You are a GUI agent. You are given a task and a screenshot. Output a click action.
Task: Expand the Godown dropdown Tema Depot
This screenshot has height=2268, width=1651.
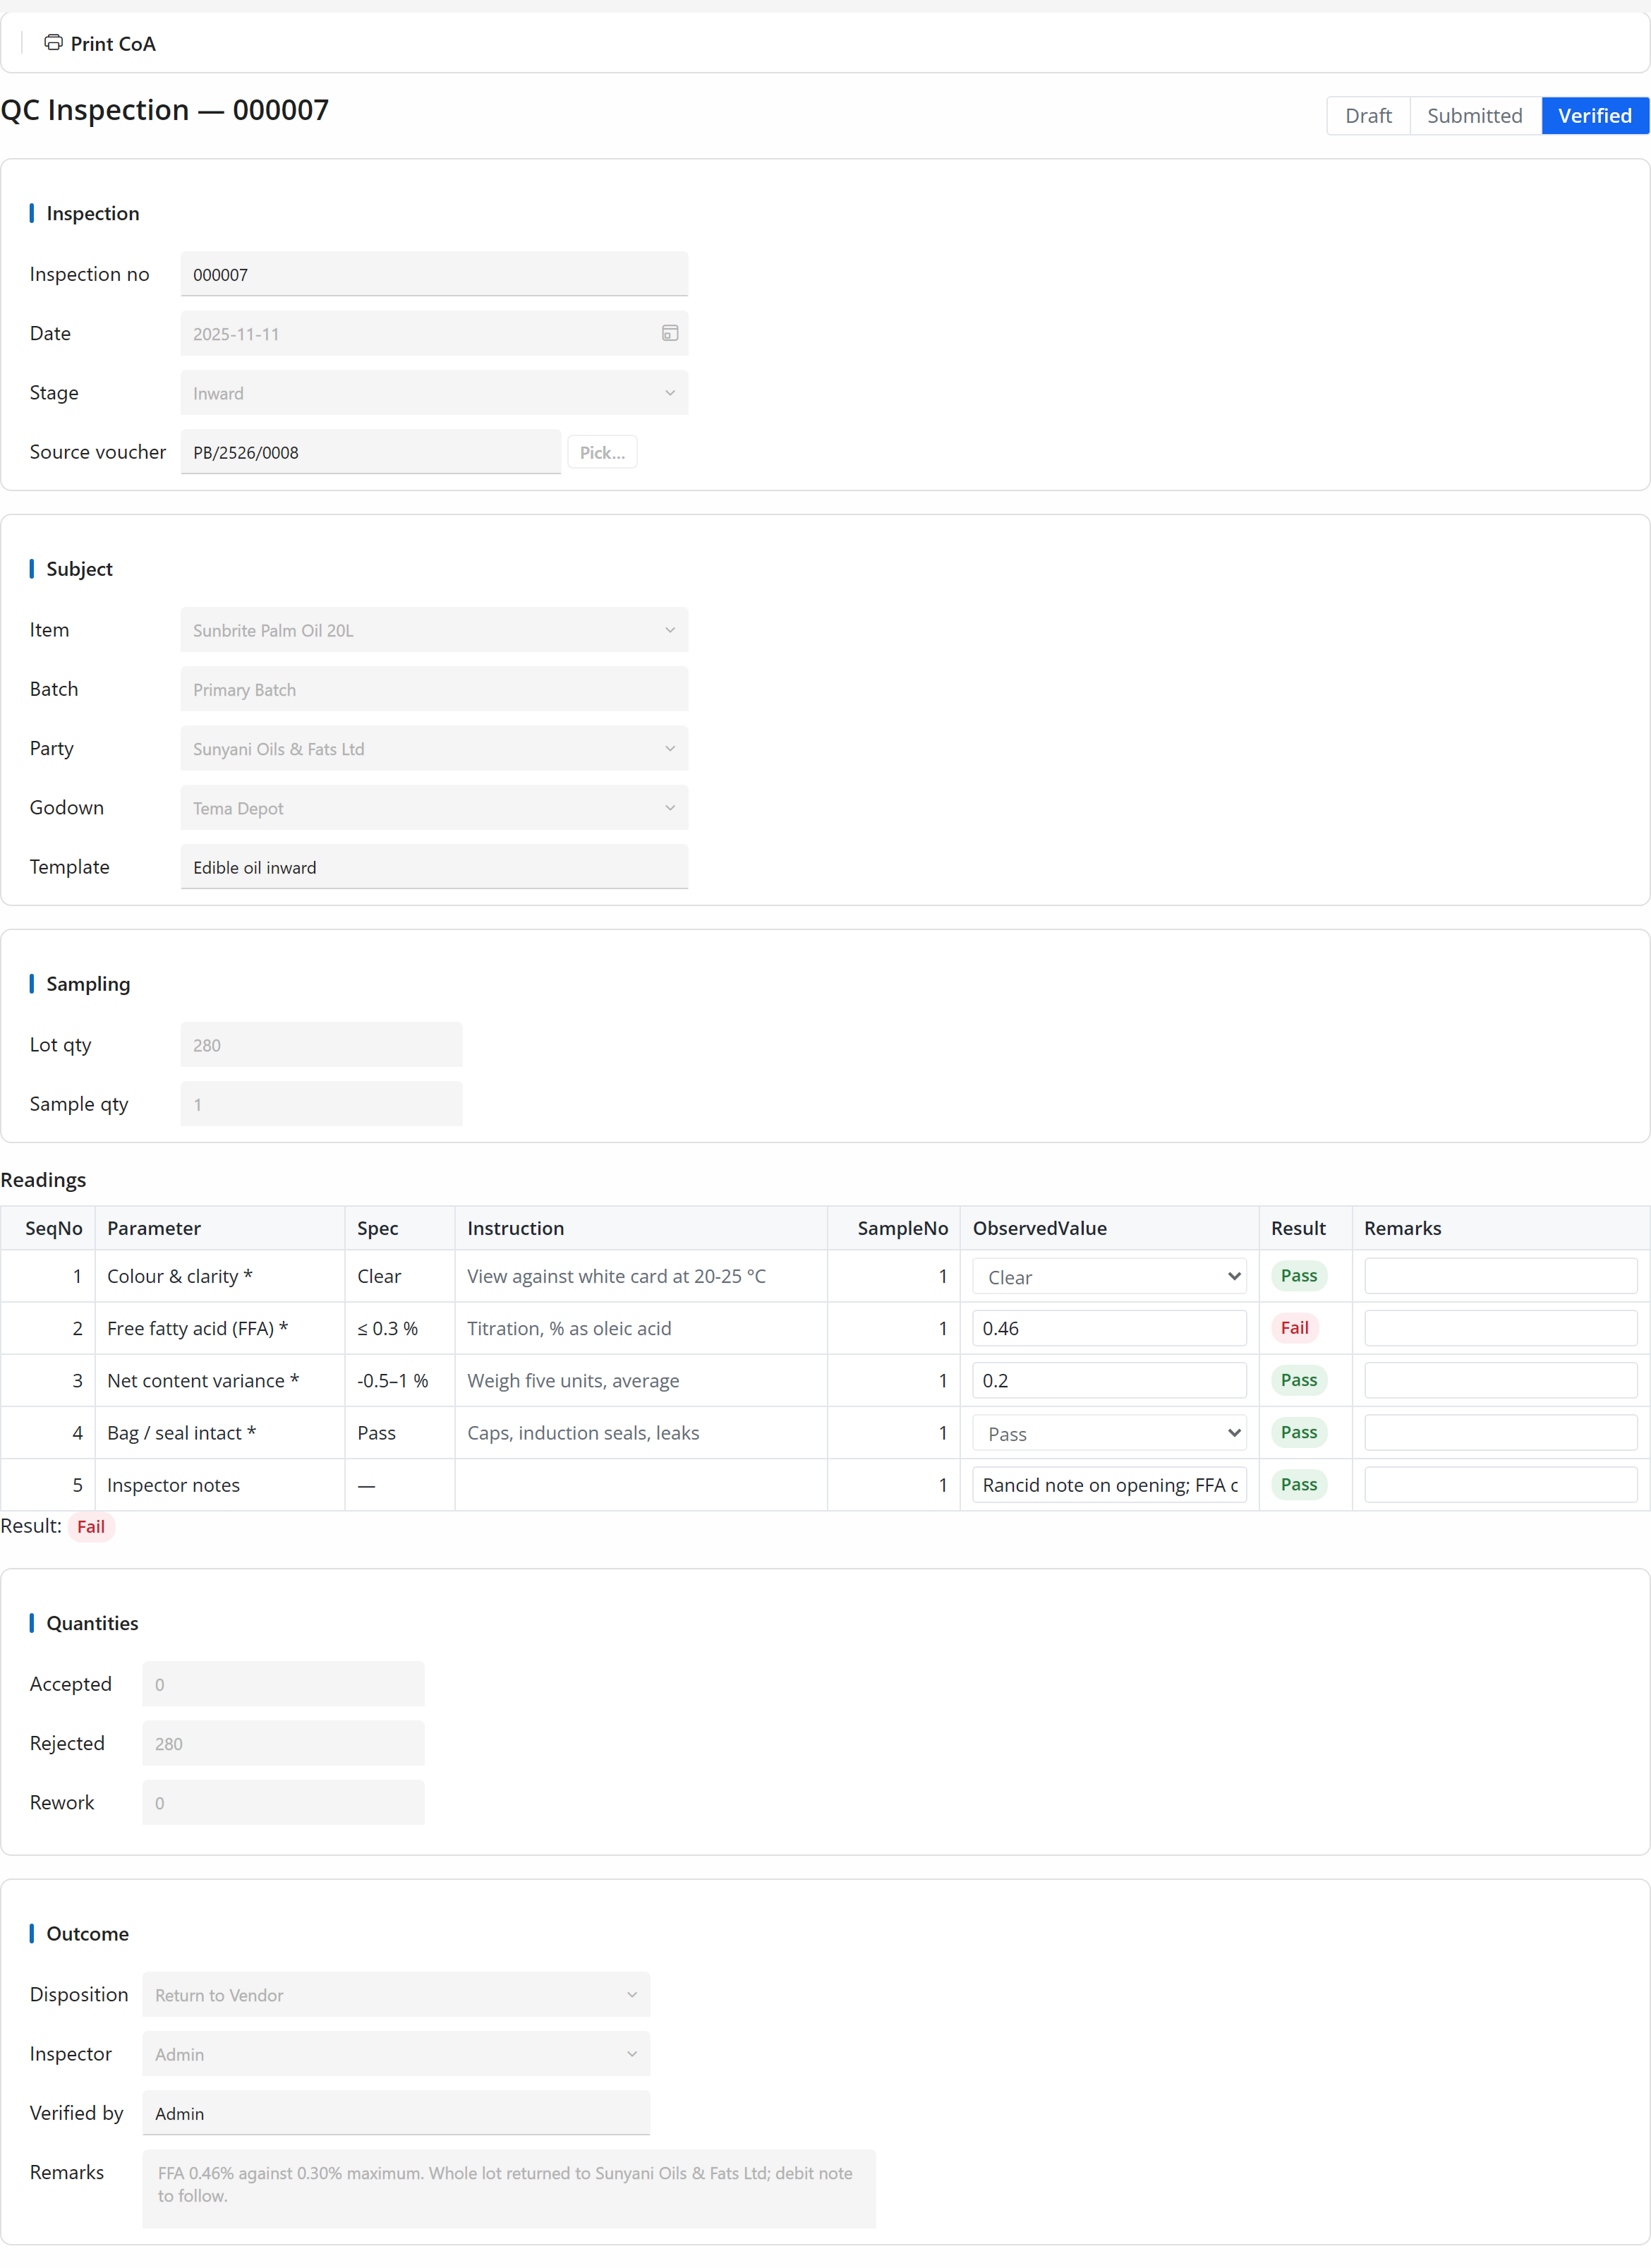click(434, 808)
